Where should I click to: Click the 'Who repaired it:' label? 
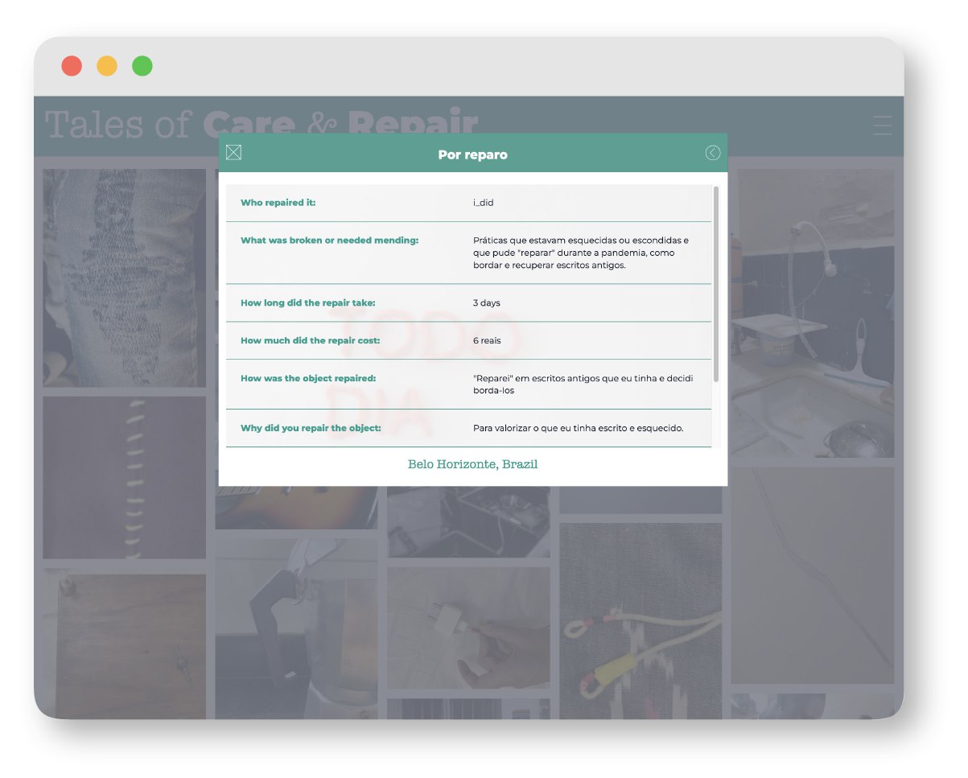[x=278, y=203]
